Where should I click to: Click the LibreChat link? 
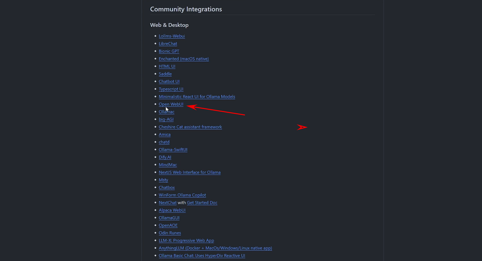tap(168, 44)
